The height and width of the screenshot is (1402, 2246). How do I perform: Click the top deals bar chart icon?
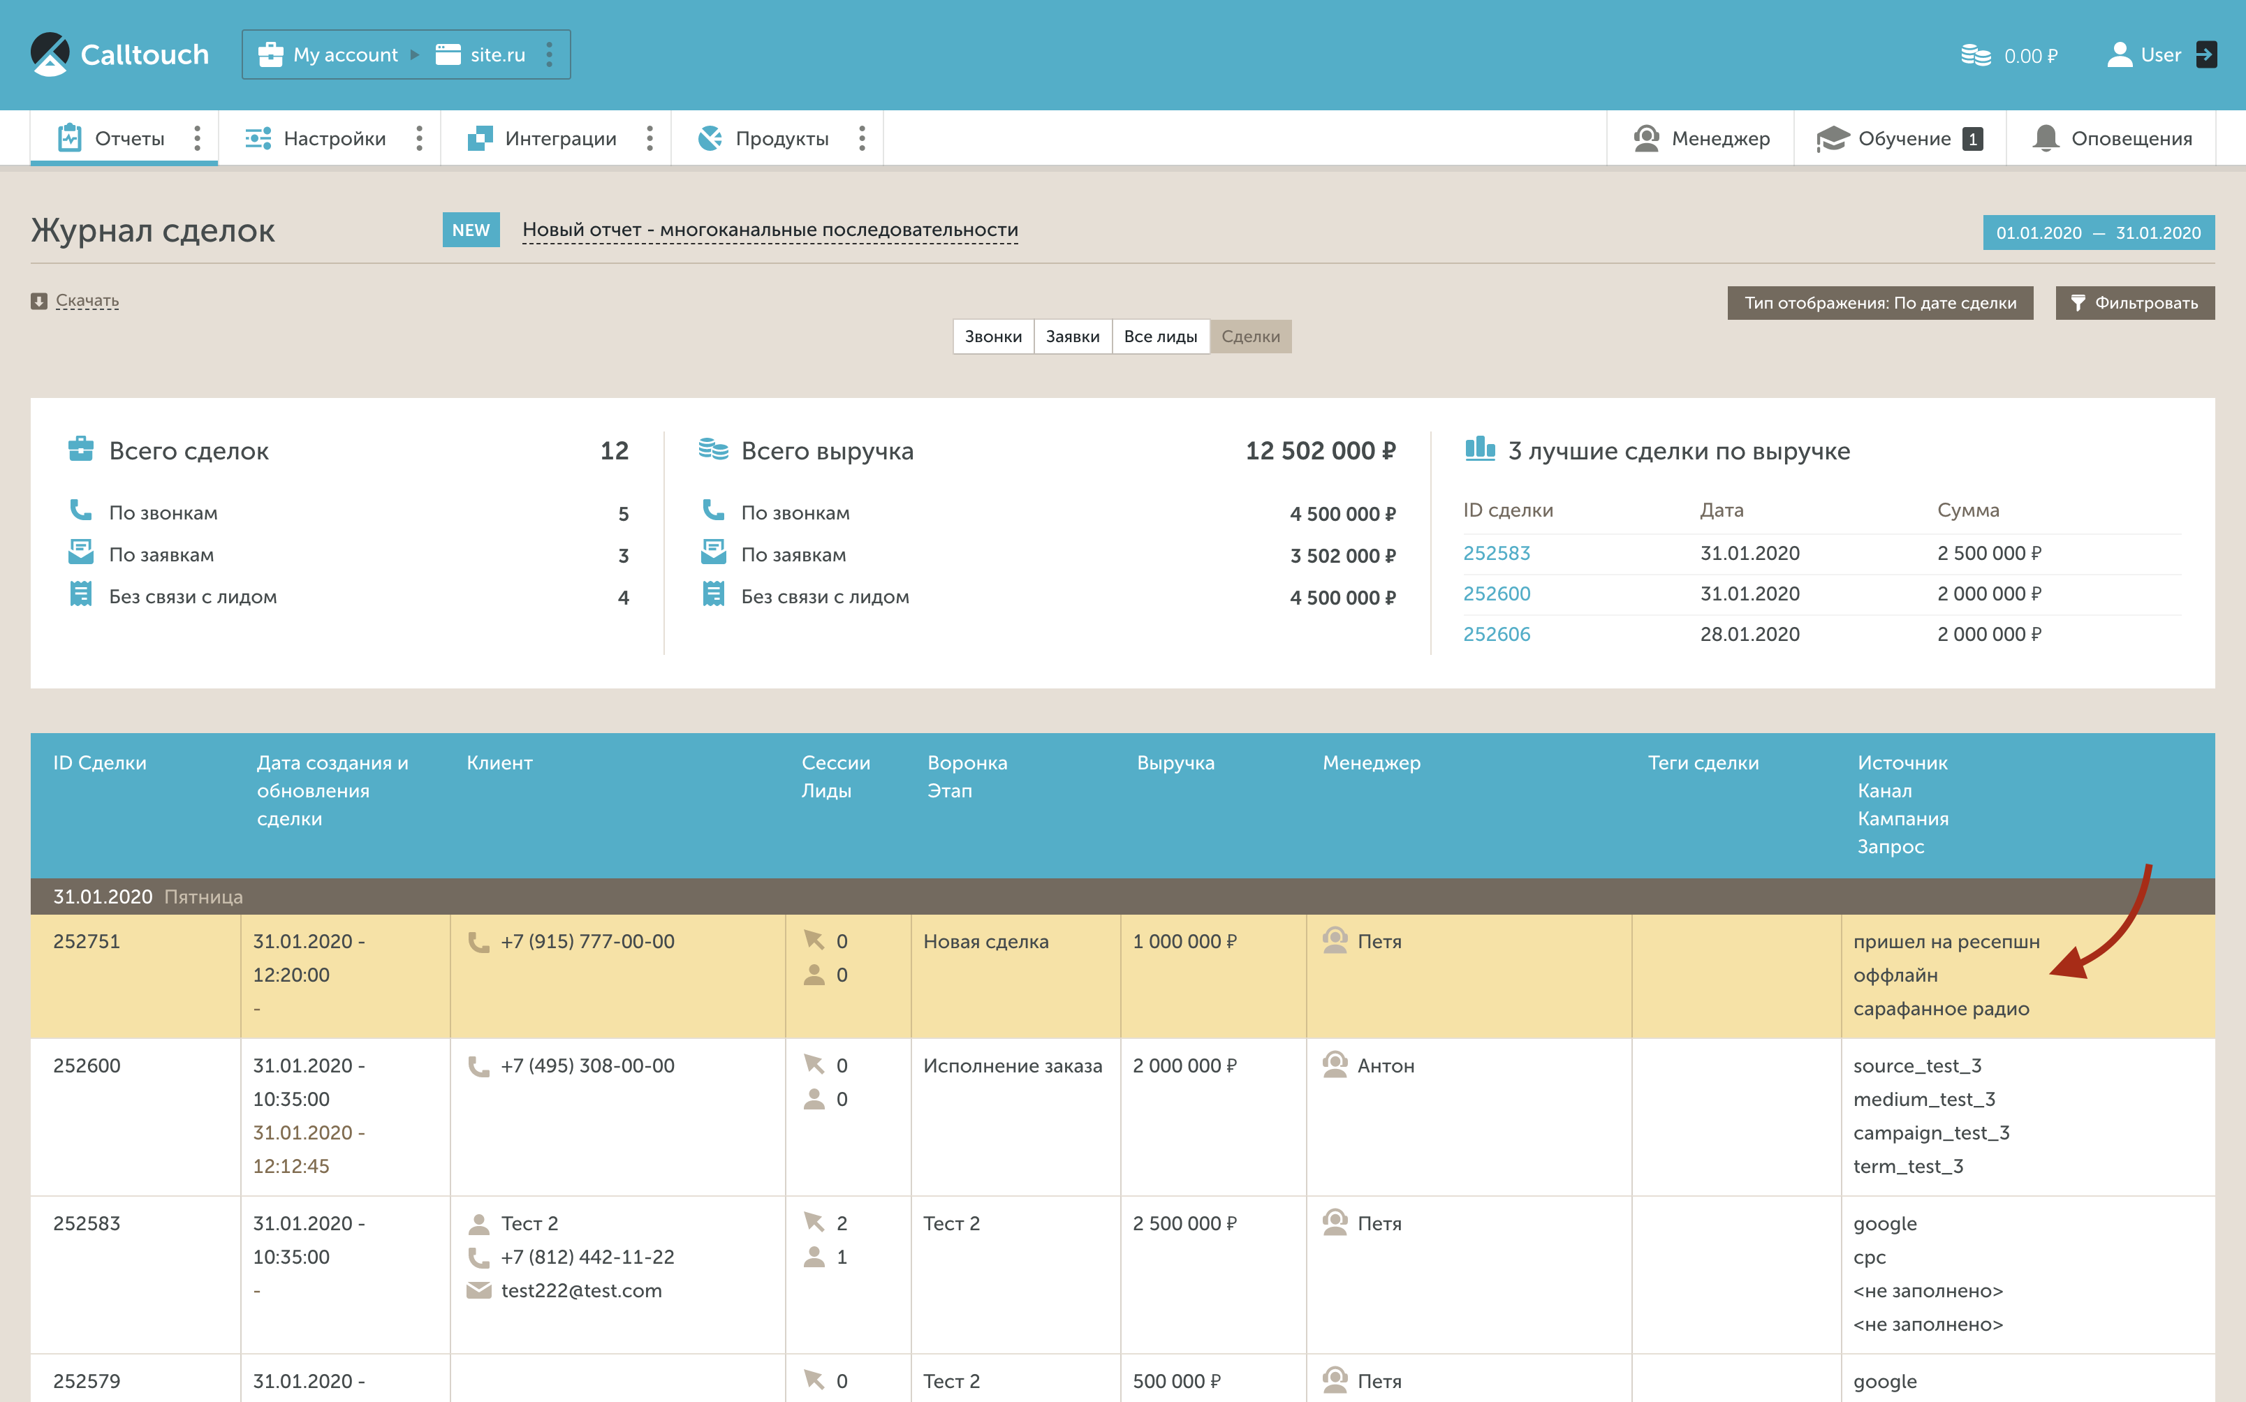pyautogui.click(x=1480, y=449)
